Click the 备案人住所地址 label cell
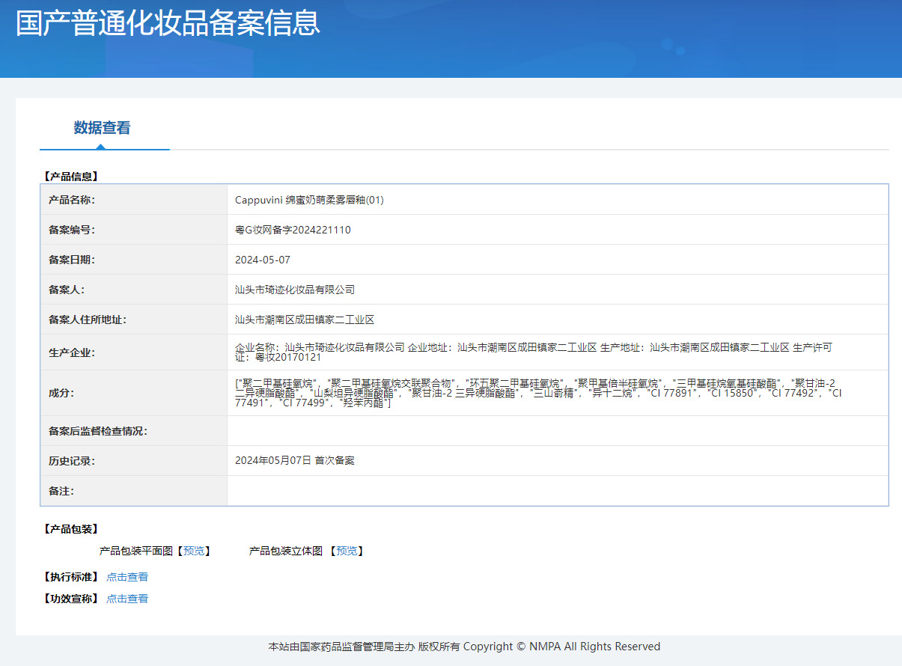Viewport: 902px width, 666px height. pyautogui.click(x=134, y=320)
